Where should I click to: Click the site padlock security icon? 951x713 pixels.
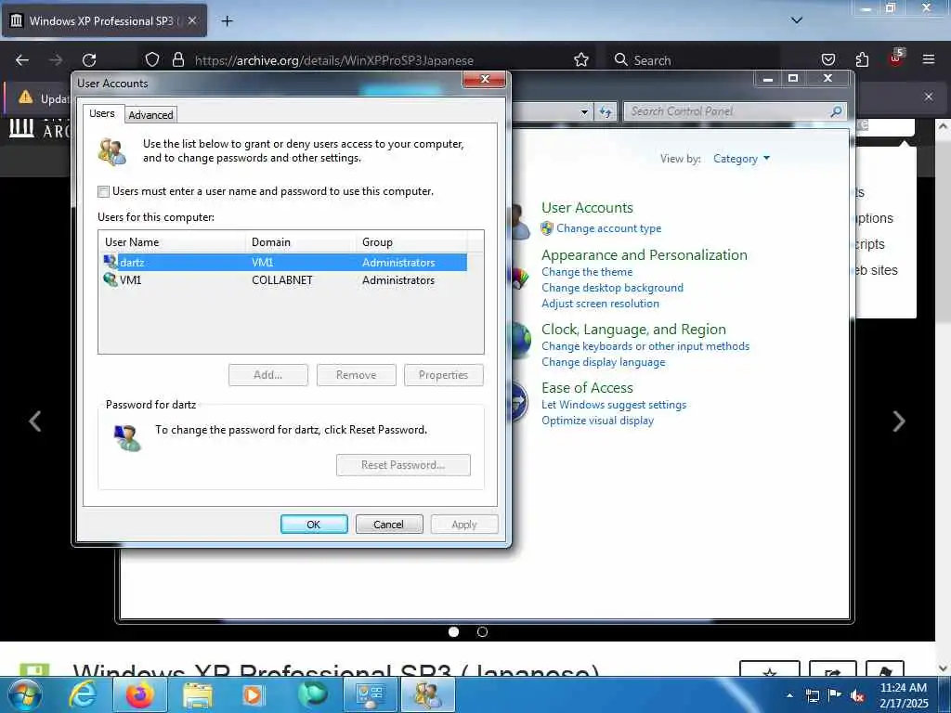pos(177,60)
